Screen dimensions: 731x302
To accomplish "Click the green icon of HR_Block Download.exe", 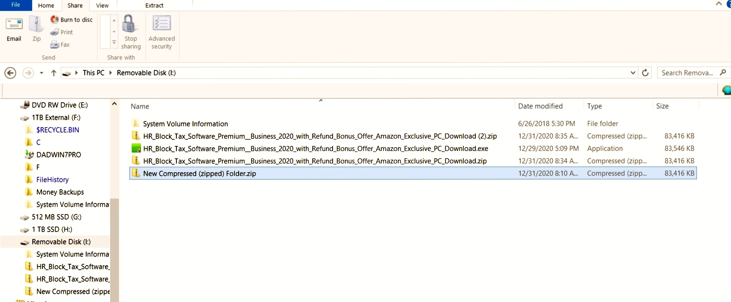I will pos(136,148).
